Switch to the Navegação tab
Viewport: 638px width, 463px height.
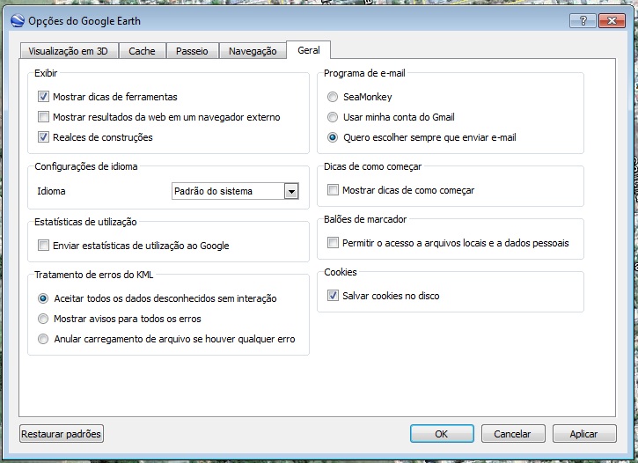(x=253, y=51)
